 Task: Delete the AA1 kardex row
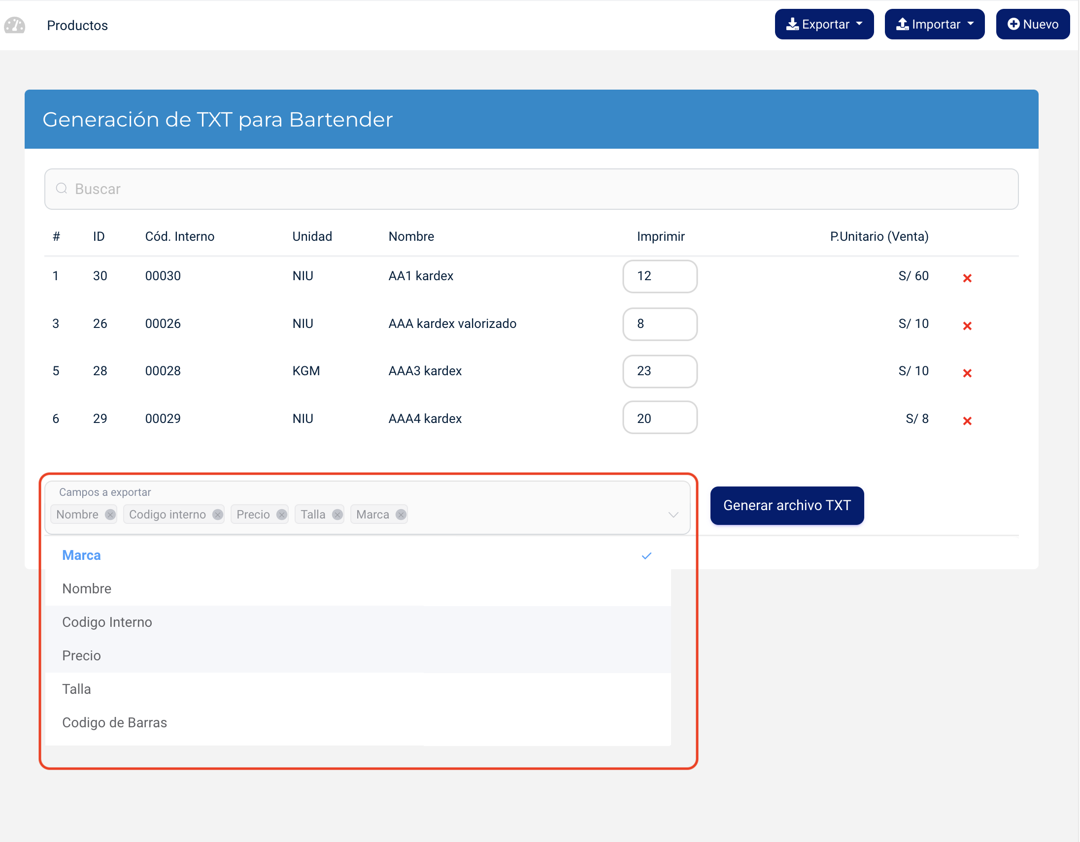pos(967,278)
